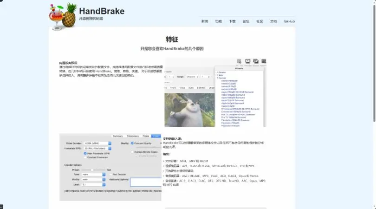Open the Level dropdown showing 3.1
Viewport: 376px width, 209px height.
coord(93,184)
